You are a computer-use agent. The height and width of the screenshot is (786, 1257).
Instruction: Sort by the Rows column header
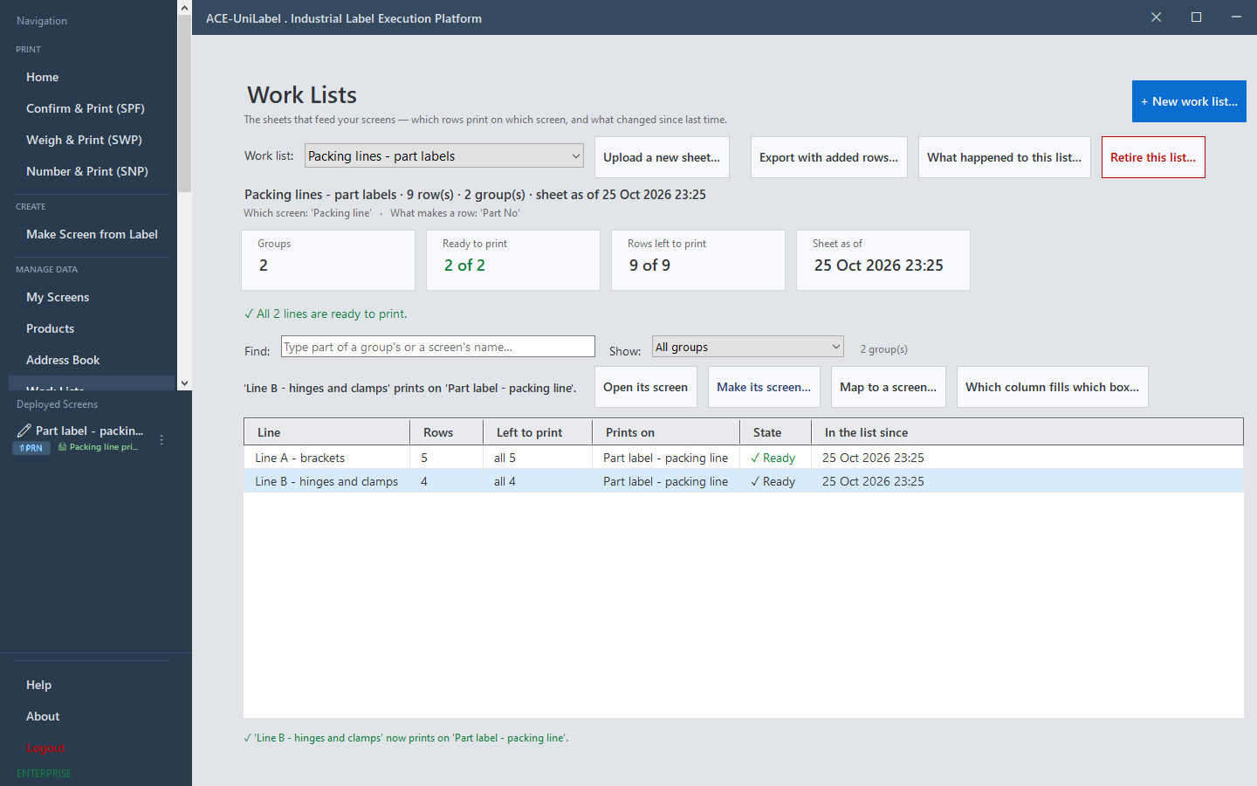click(x=446, y=432)
